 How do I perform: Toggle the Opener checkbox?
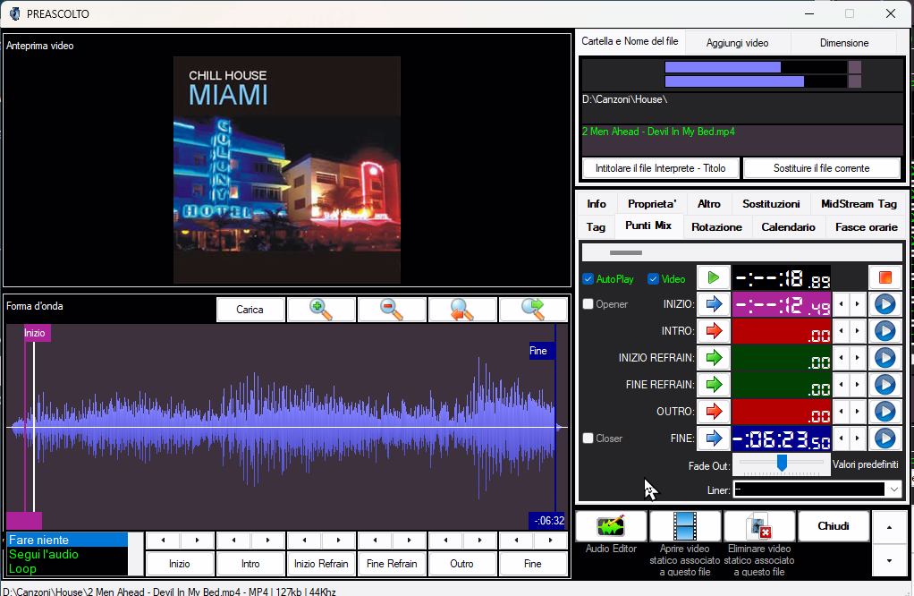click(x=588, y=304)
